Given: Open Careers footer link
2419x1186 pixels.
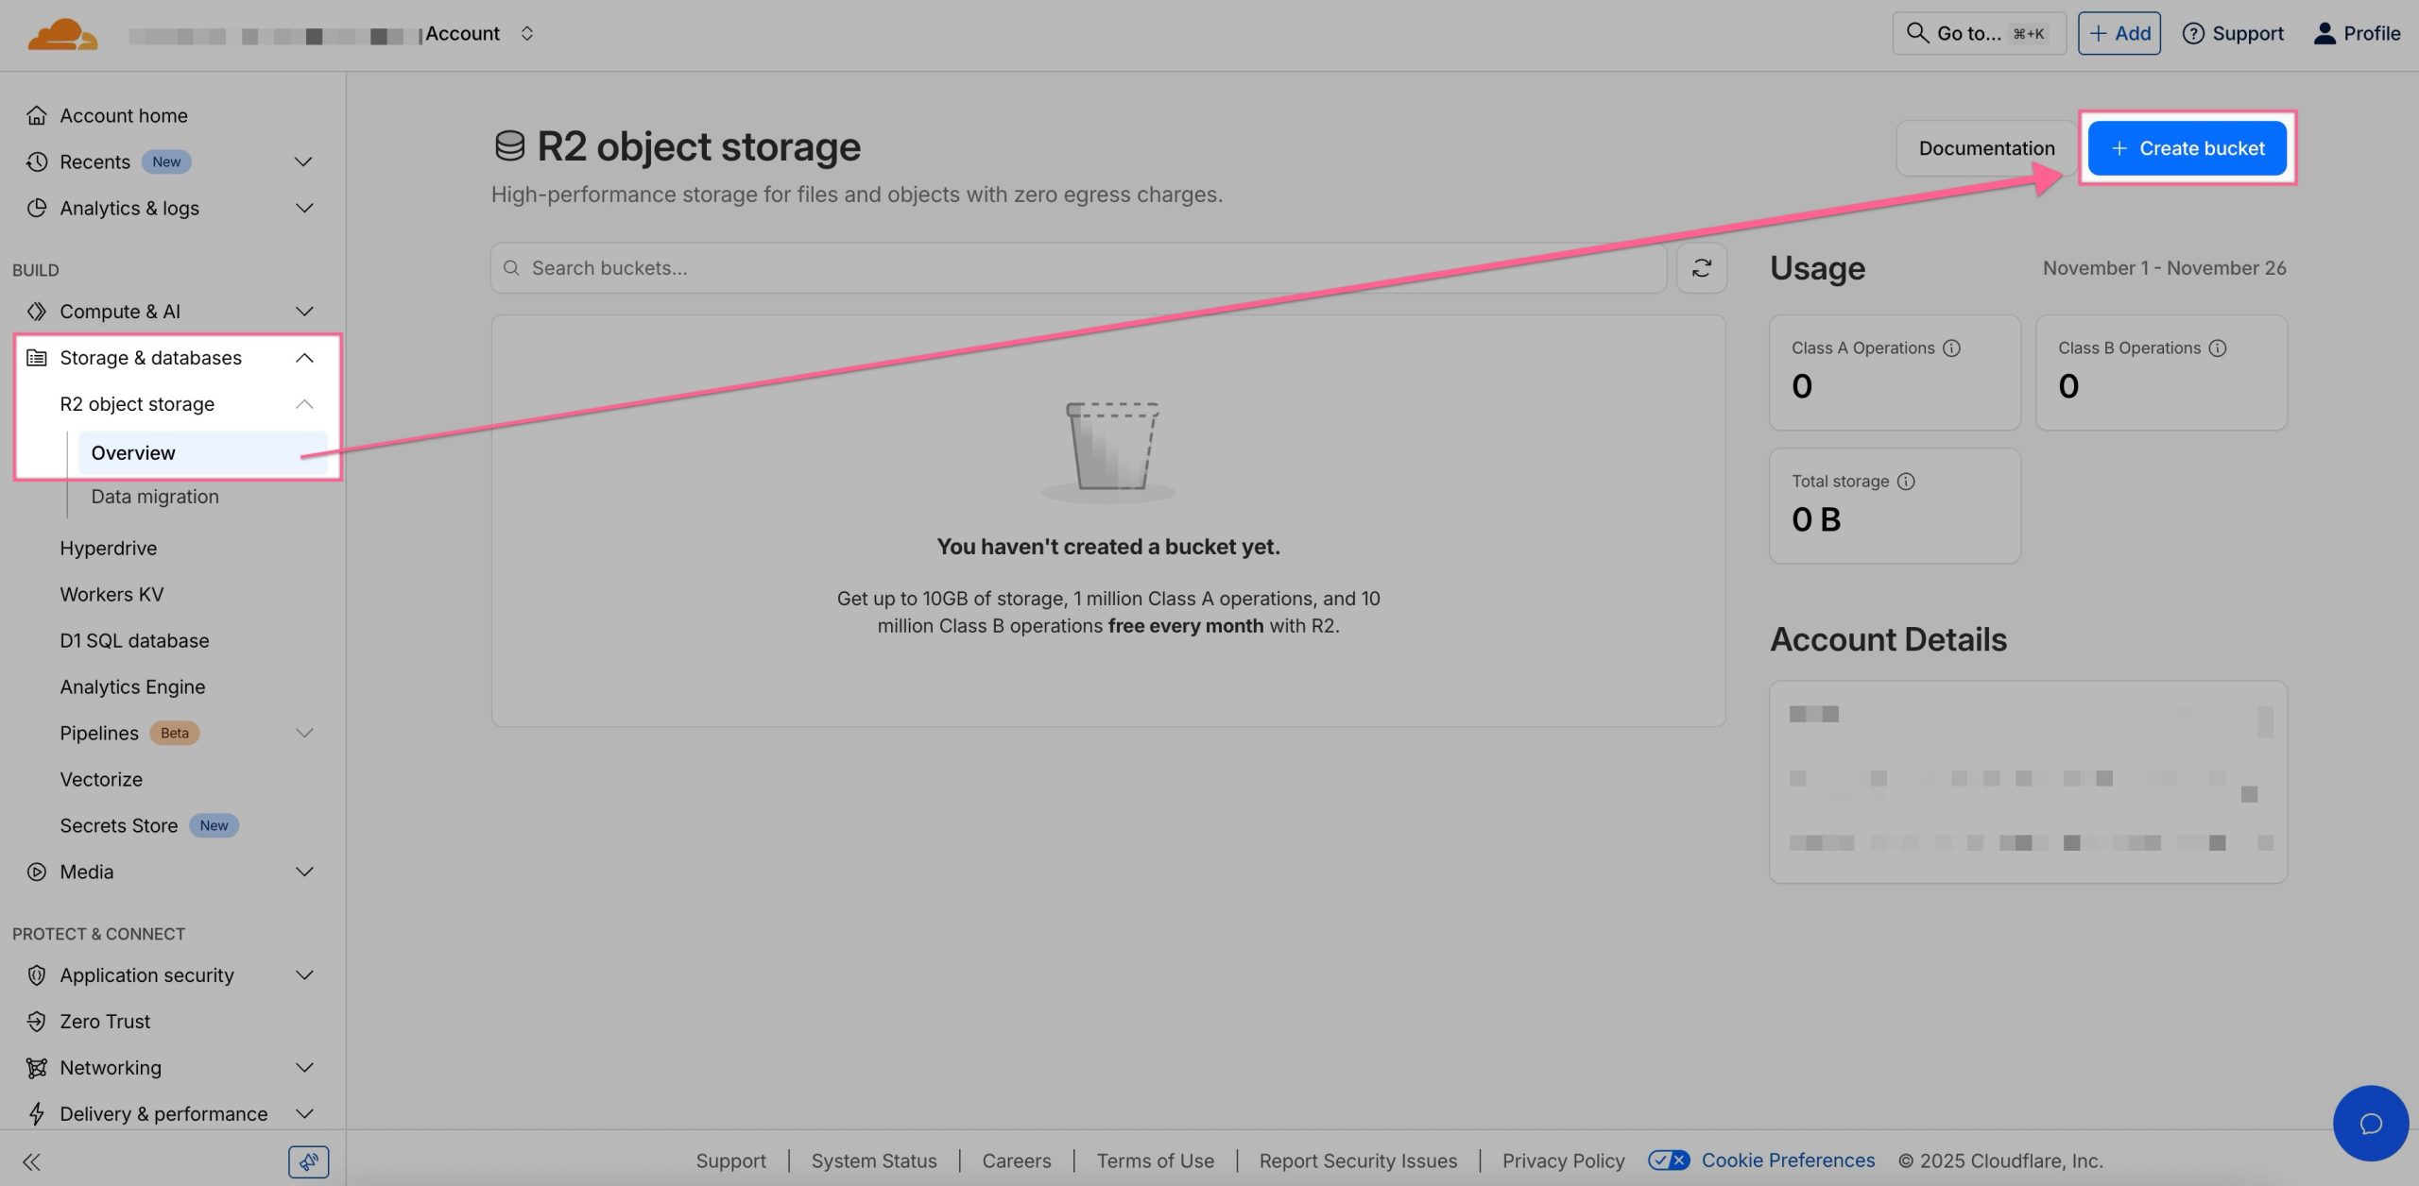Looking at the screenshot, I should click(x=1016, y=1161).
